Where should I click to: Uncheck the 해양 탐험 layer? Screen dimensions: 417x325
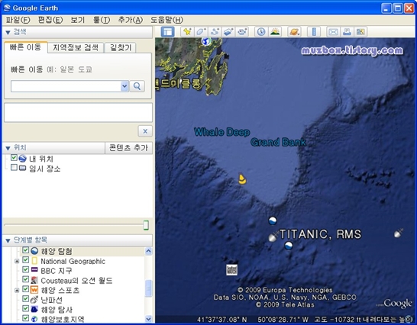pyautogui.click(x=25, y=250)
